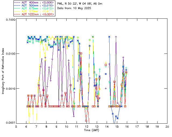
Task: Click the x-axis tick label 17
Action: click(x=137, y=127)
